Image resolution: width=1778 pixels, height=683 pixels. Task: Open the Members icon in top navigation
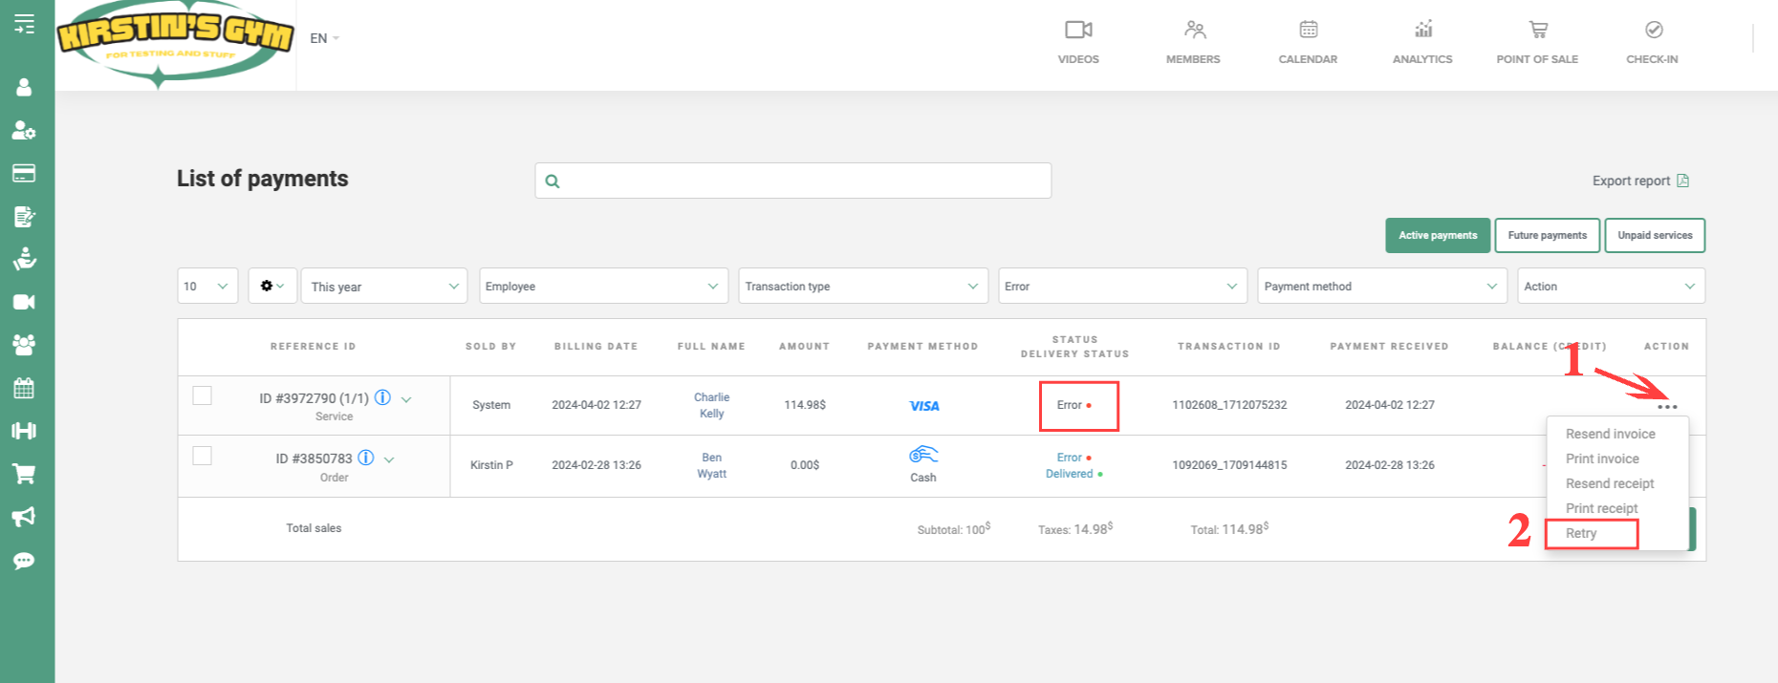pos(1194,31)
